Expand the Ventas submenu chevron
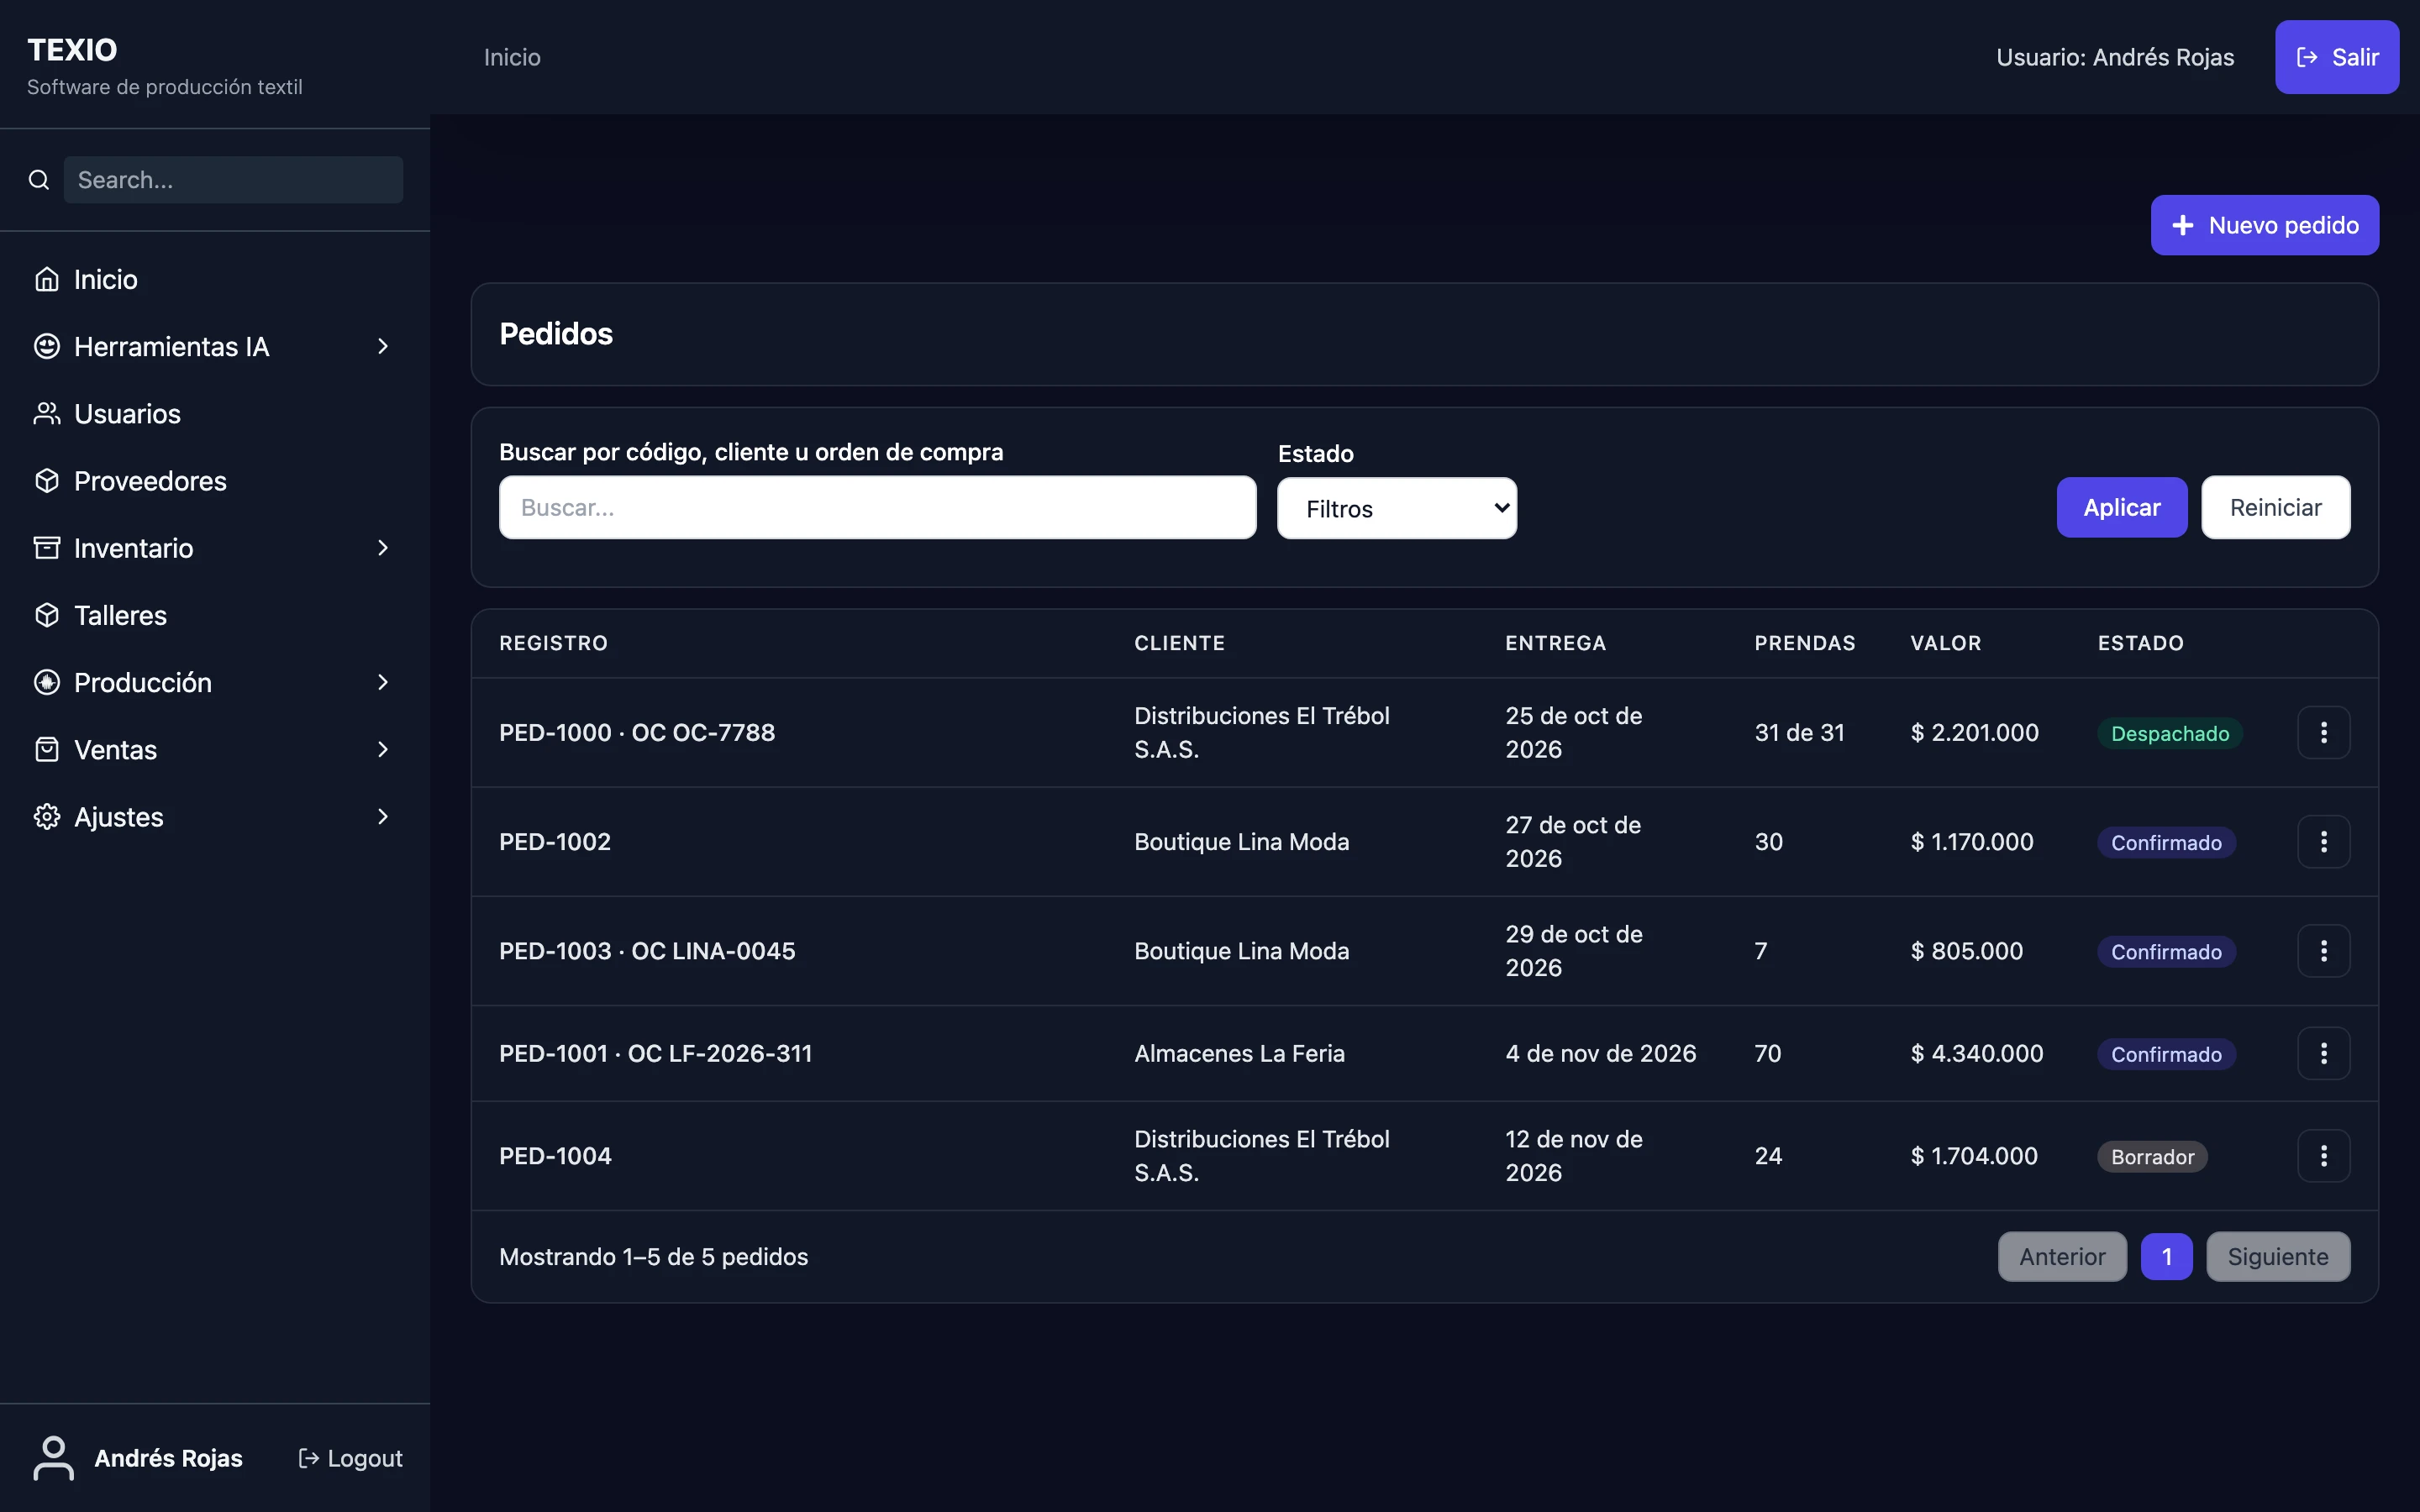Image resolution: width=2420 pixels, height=1512 pixels. click(383, 749)
